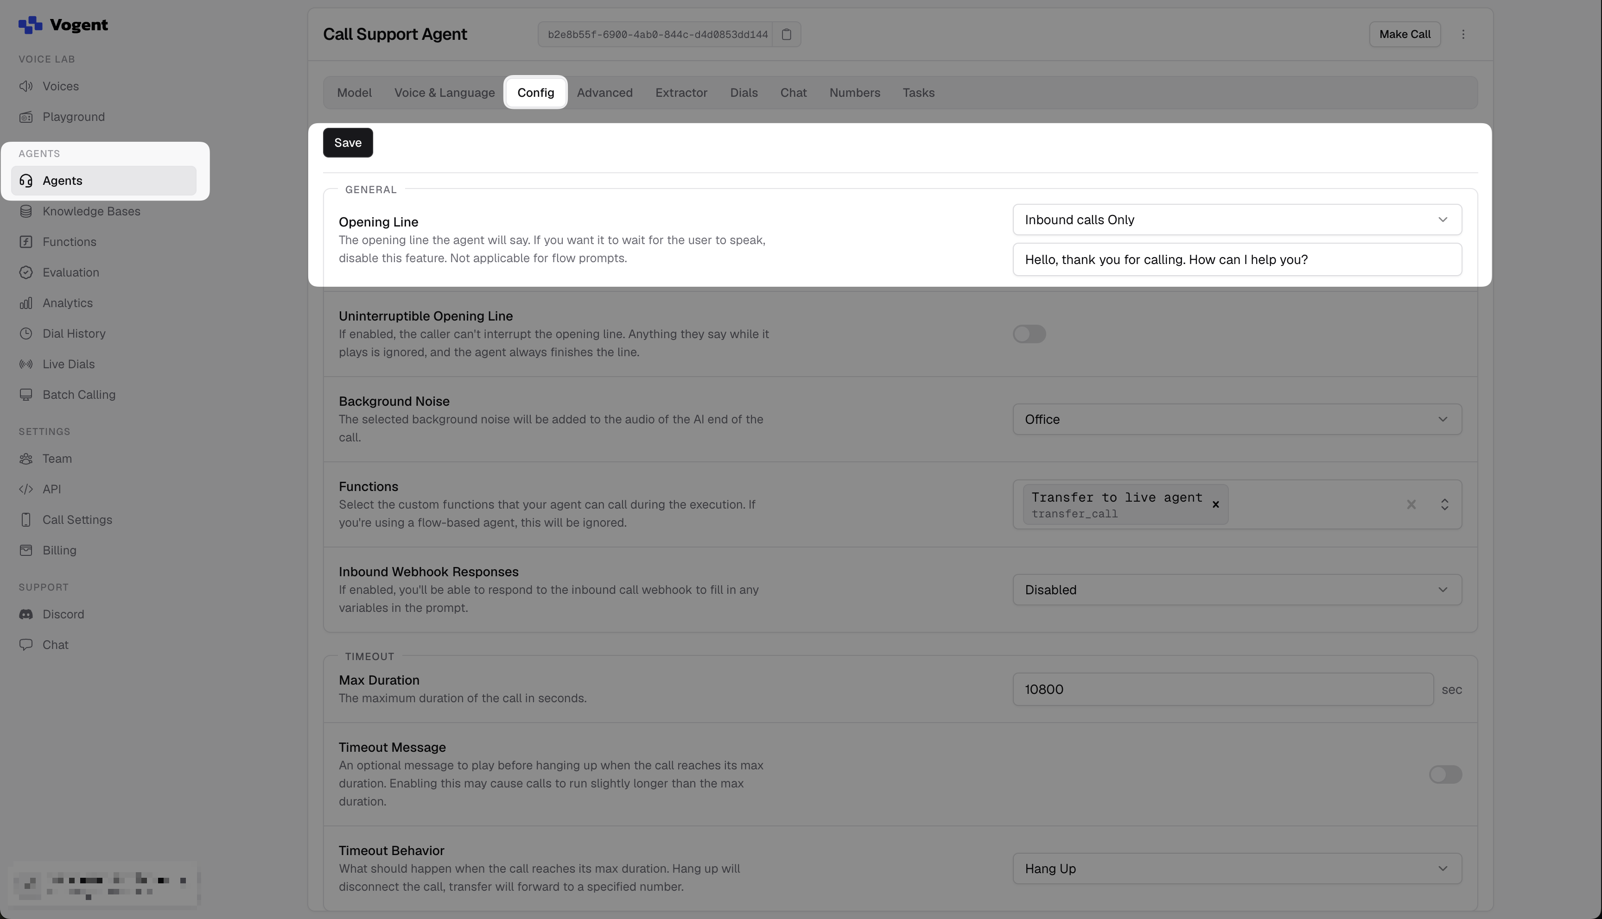Click the Functions sidebar icon
The height and width of the screenshot is (919, 1602).
click(x=26, y=242)
